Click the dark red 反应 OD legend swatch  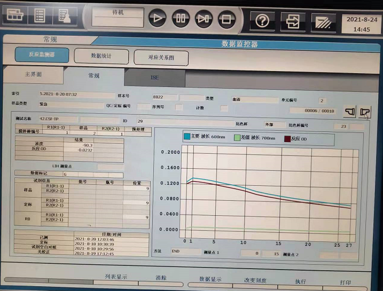[287, 139]
